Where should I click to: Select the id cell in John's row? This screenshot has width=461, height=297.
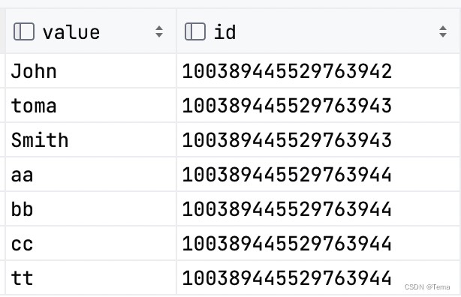[318, 70]
